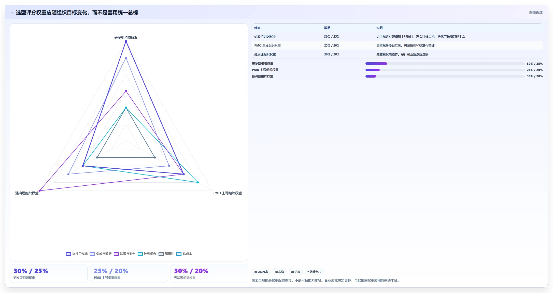
Task: Toggle the 集成与数据 legend swatch
Action: click(92, 254)
